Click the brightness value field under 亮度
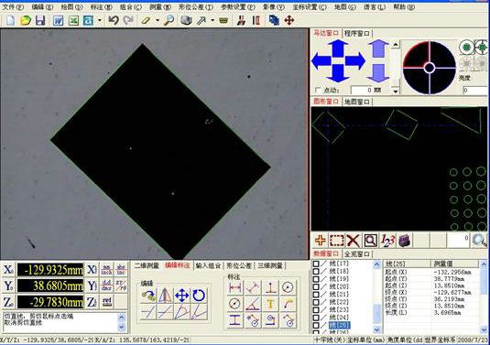 click(475, 91)
